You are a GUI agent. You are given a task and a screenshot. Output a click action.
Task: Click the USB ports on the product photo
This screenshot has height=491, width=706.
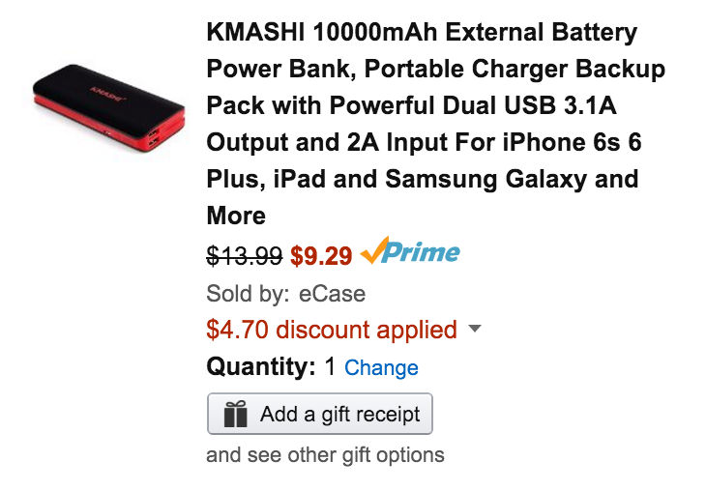[x=155, y=137]
